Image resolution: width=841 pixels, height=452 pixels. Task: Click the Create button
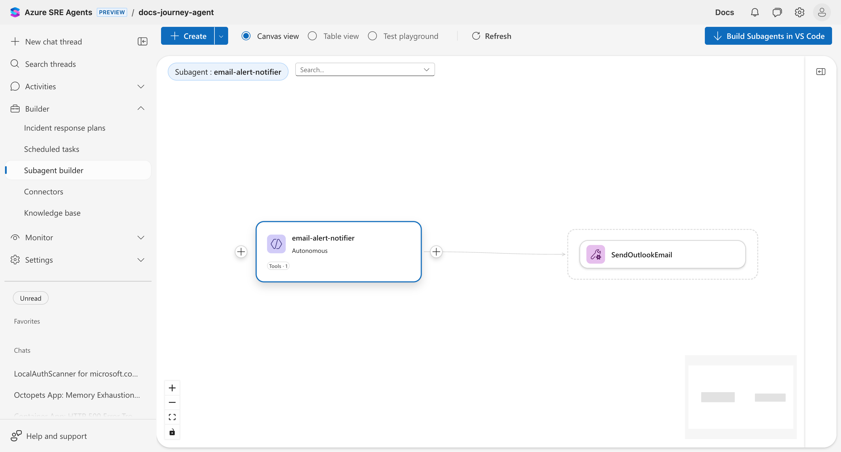[188, 36]
